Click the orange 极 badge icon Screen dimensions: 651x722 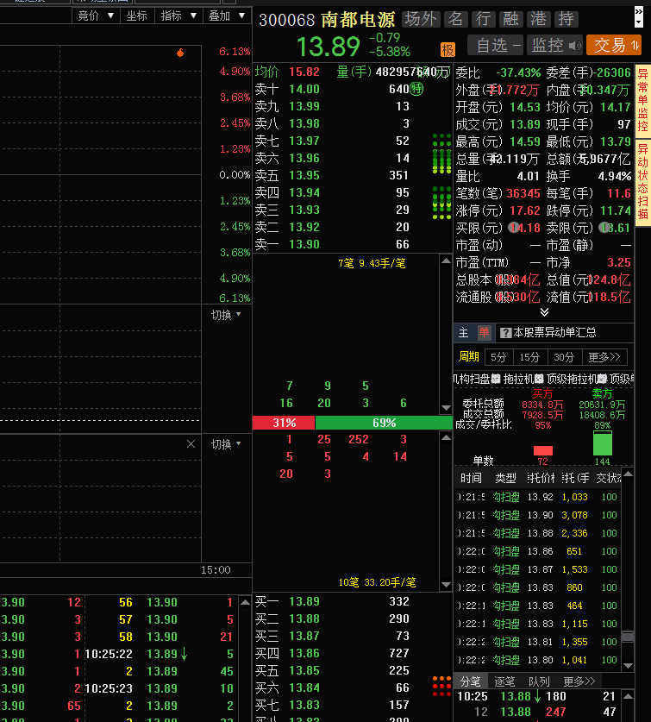[448, 49]
